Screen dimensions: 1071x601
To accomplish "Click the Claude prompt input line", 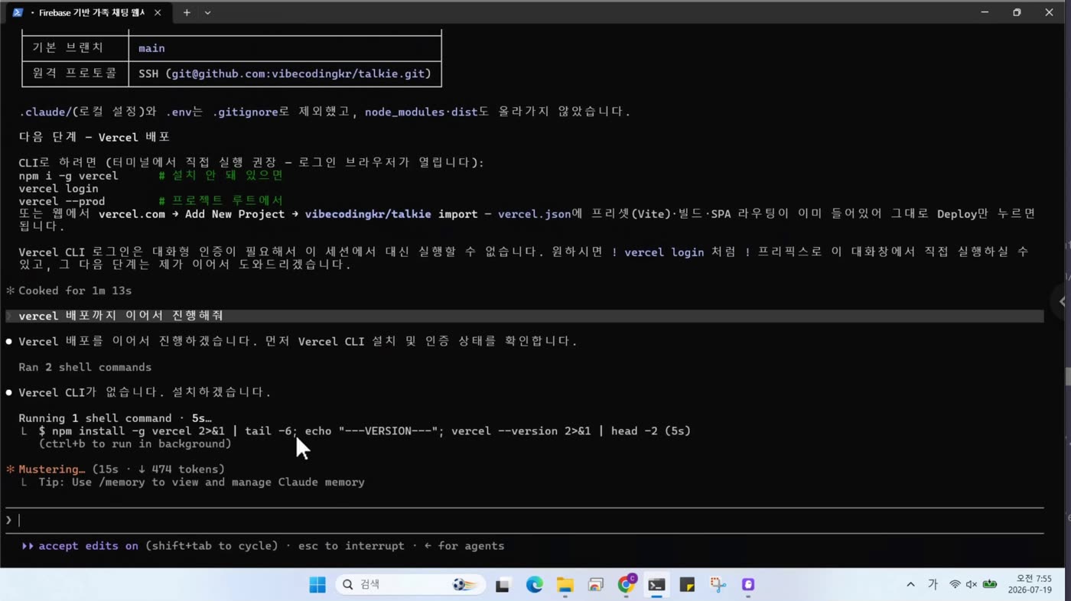I will click(x=524, y=520).
